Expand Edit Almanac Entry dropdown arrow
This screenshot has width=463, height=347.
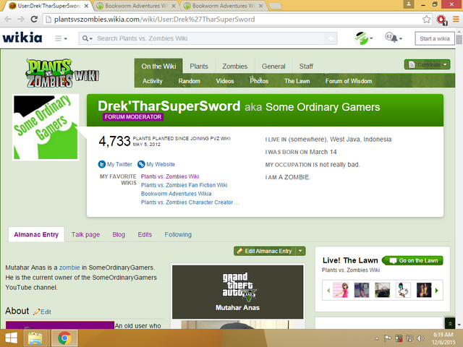tap(300, 251)
